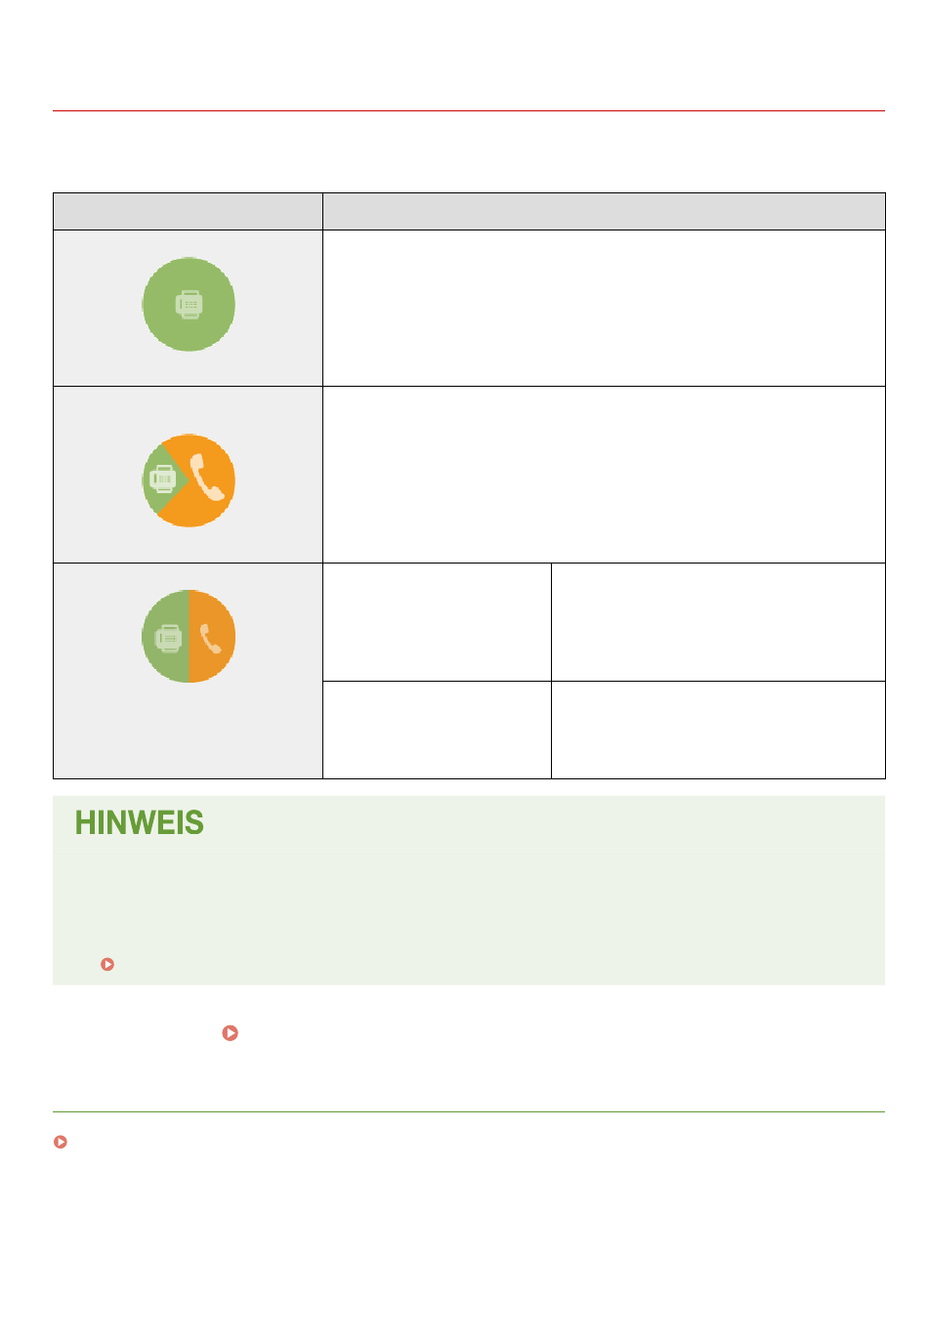Select the left gray table header cell
928x1337 pixels.
188,211
